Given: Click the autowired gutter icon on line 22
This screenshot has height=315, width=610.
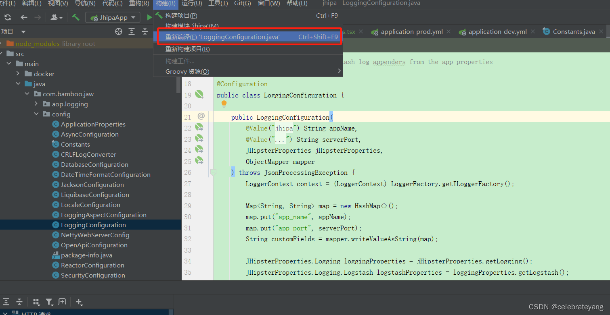Looking at the screenshot, I should tap(199, 128).
